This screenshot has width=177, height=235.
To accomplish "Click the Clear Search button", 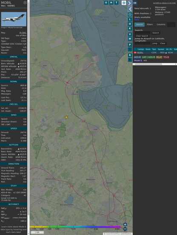I will point(142,36).
